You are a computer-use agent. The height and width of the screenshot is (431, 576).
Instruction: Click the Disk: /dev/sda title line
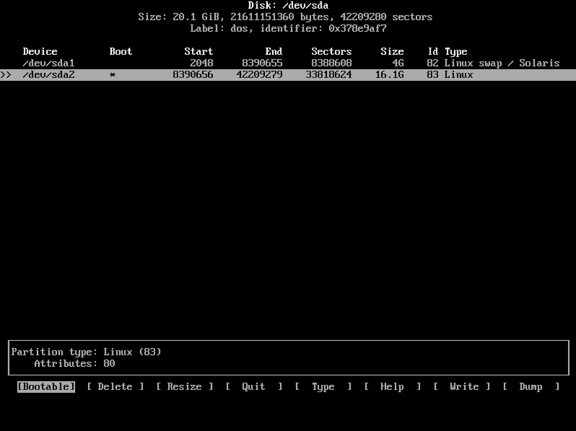point(288,5)
